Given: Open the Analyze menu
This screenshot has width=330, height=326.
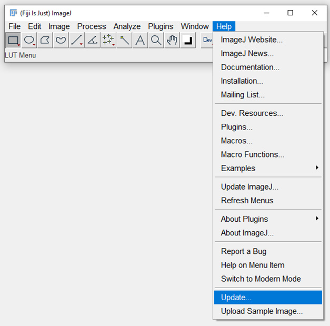Looking at the screenshot, I should [127, 26].
